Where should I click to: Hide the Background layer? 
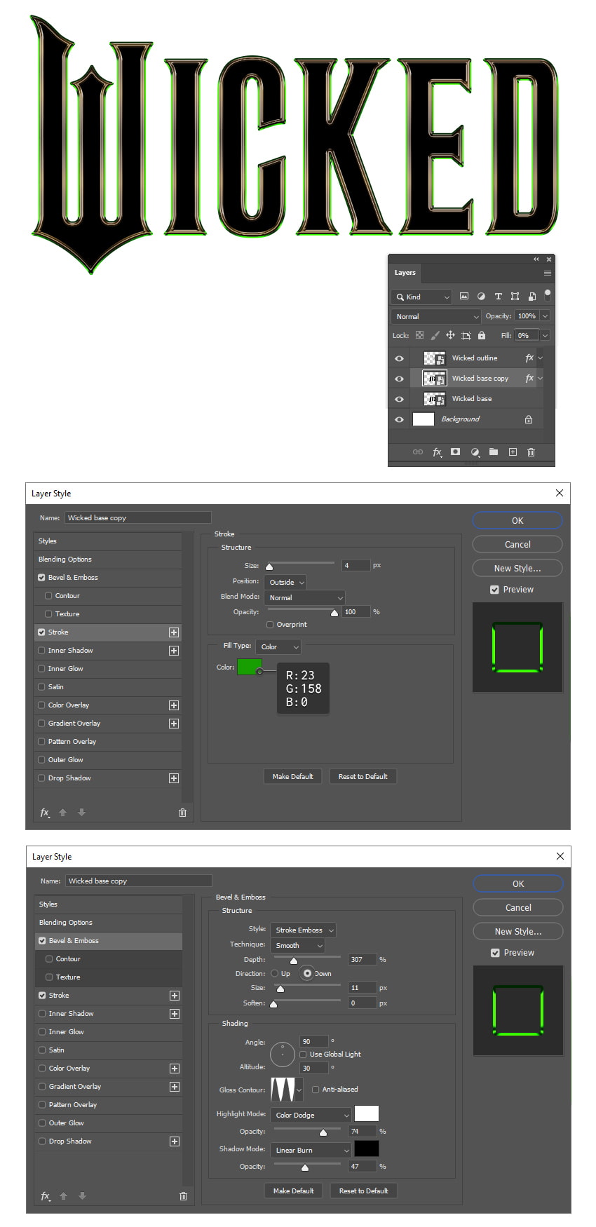[399, 419]
